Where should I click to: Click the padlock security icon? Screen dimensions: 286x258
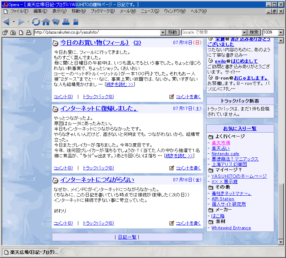pyautogui.click(x=5, y=33)
